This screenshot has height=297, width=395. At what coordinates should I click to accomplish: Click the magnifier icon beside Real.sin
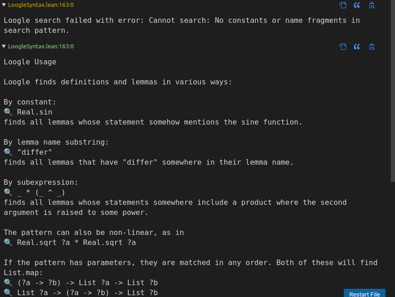(8, 112)
